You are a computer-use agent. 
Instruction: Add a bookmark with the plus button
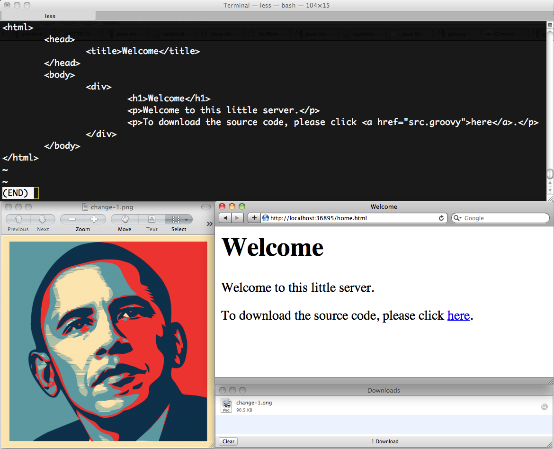point(254,218)
